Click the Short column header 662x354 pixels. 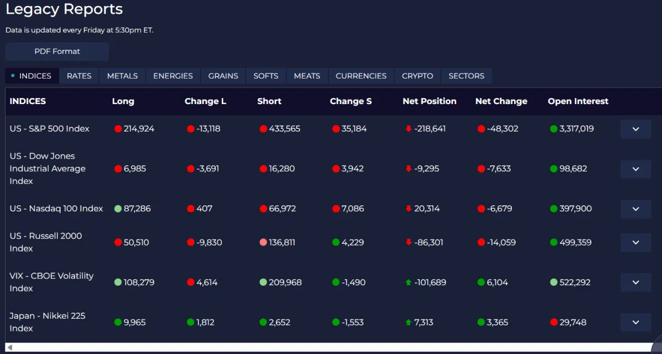[269, 101]
